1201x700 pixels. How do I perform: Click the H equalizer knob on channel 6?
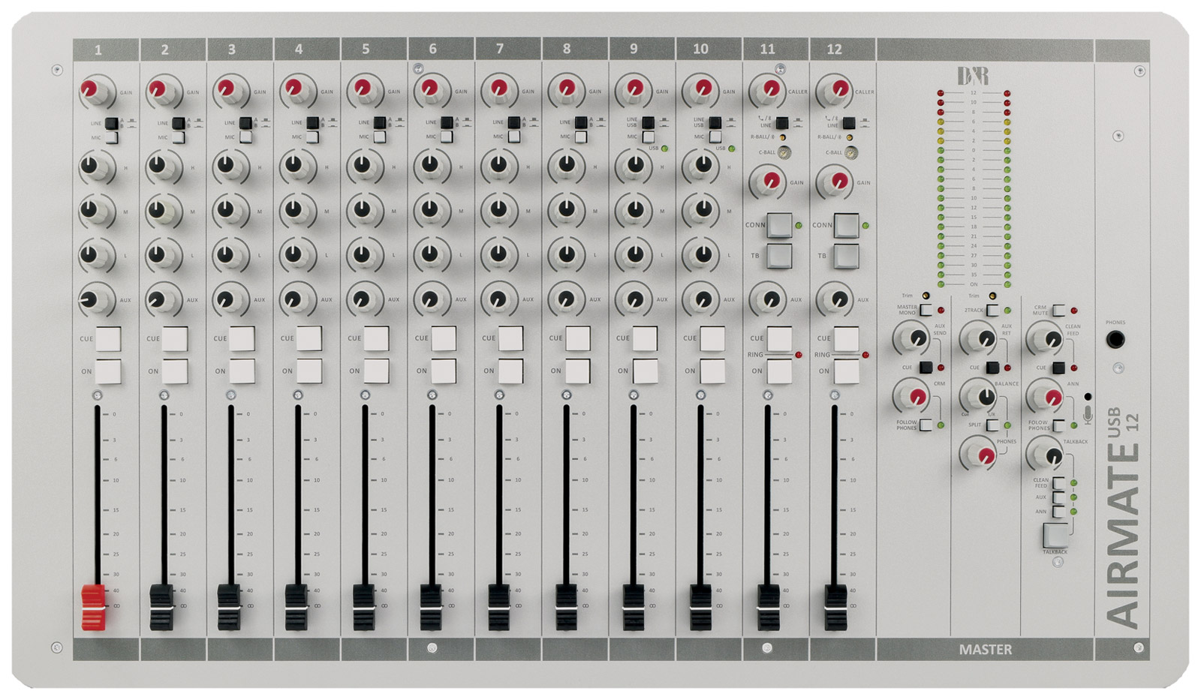(x=431, y=165)
